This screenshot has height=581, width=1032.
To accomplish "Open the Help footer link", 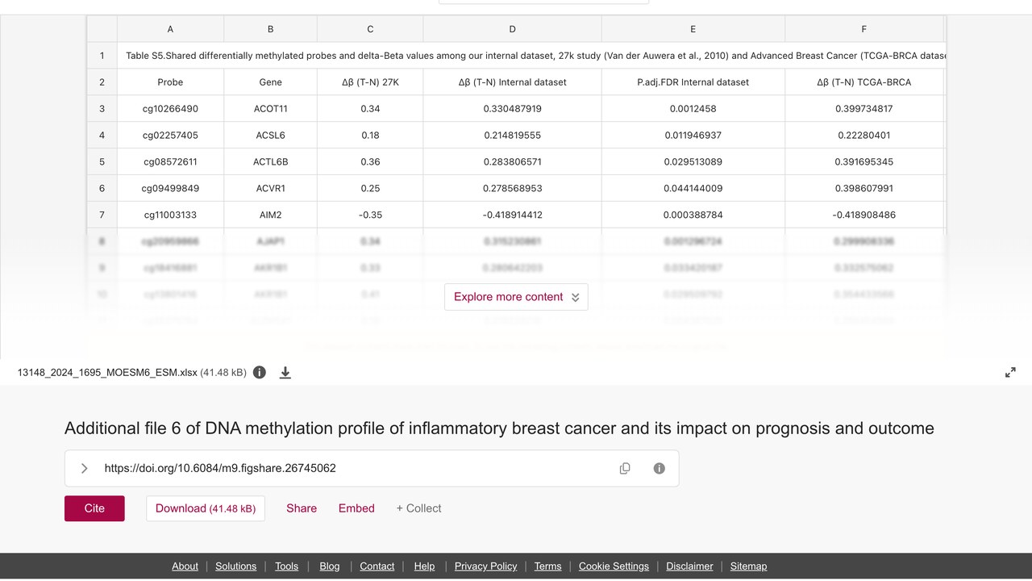I will tap(424, 566).
